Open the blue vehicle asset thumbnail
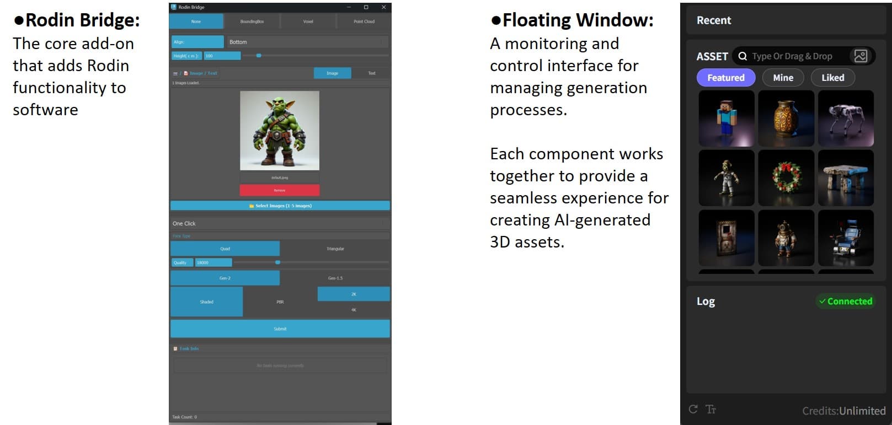The width and height of the screenshot is (892, 425). pos(846,238)
